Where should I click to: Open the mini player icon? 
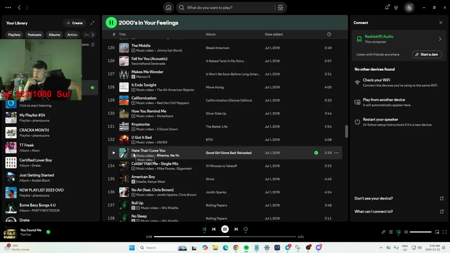(437, 232)
